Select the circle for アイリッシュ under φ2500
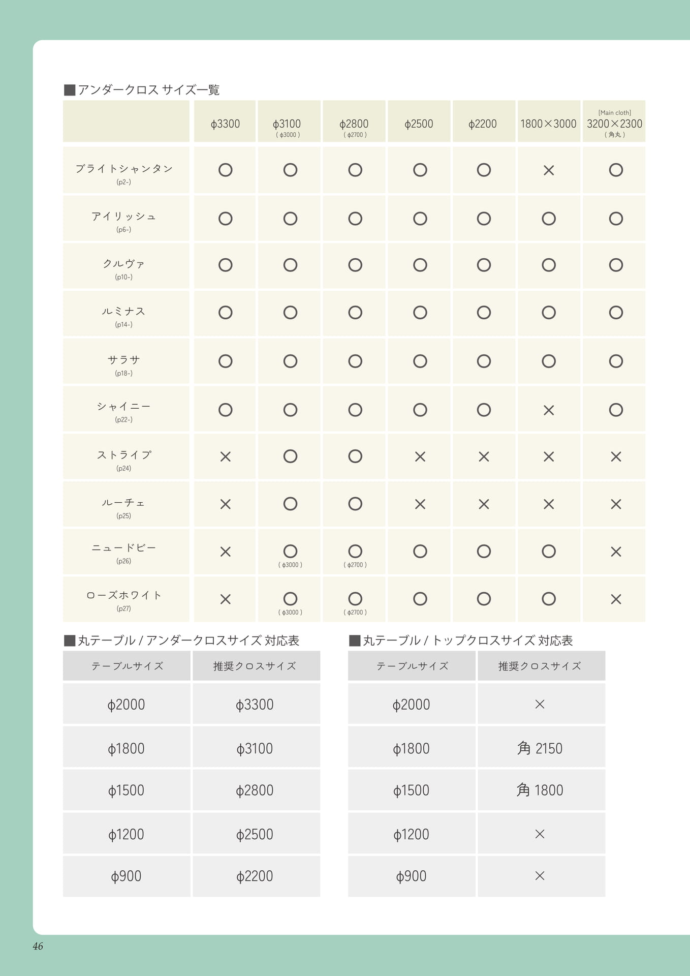 point(420,219)
